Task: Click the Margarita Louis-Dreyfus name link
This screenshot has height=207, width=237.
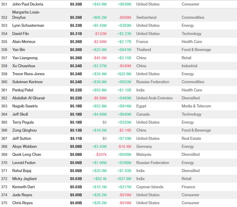Action: coord(26,14)
